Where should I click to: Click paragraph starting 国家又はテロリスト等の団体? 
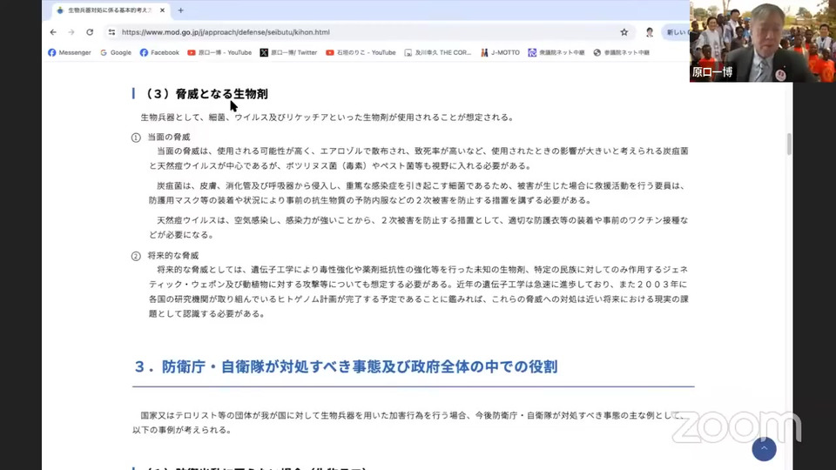pyautogui.click(x=408, y=423)
